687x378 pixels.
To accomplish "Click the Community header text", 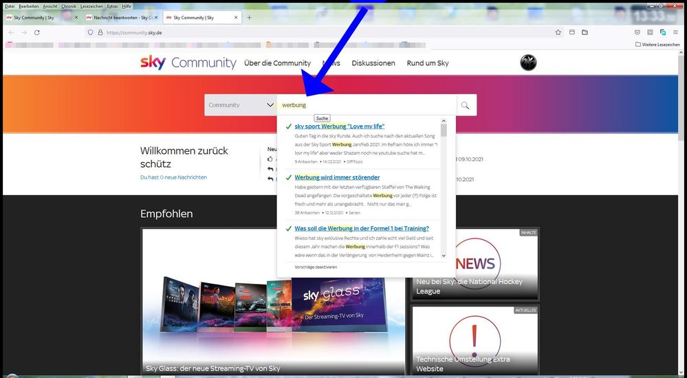I will tap(204, 63).
